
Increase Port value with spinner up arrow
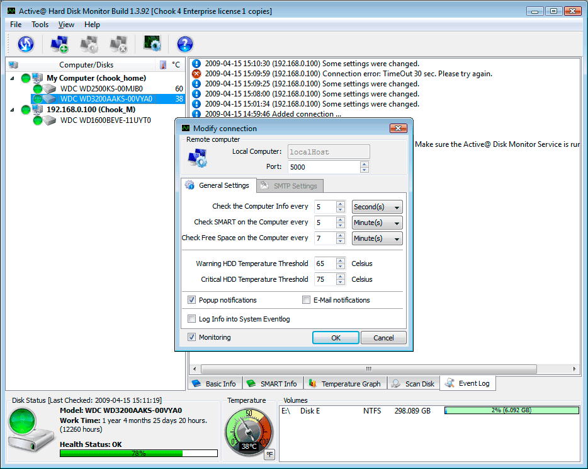[x=364, y=164]
